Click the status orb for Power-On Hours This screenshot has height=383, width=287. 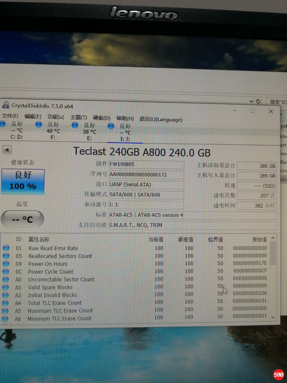[x=6, y=264]
